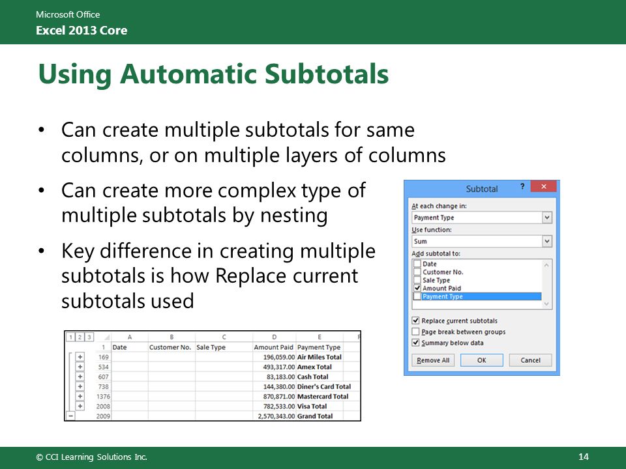Screen dimensions: 626x469
Task: Open the 'Use function' Sum dropdown arrow
Action: point(547,241)
